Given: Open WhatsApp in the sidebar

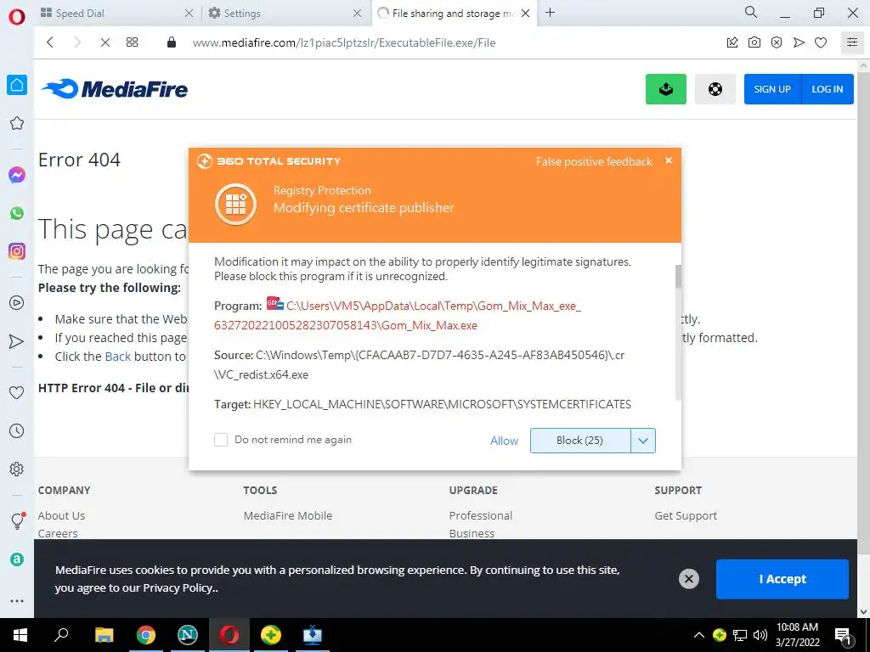Looking at the screenshot, I should [x=17, y=213].
